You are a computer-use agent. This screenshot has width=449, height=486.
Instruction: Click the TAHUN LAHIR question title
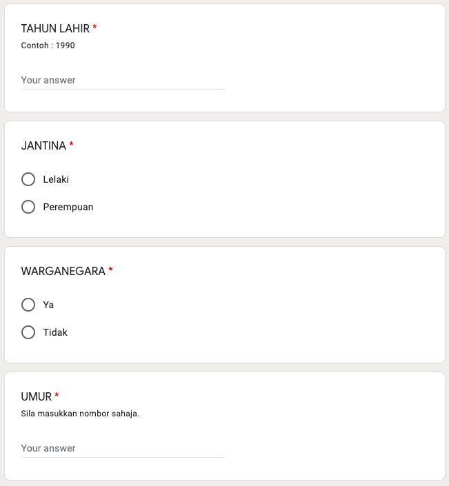tap(55, 28)
